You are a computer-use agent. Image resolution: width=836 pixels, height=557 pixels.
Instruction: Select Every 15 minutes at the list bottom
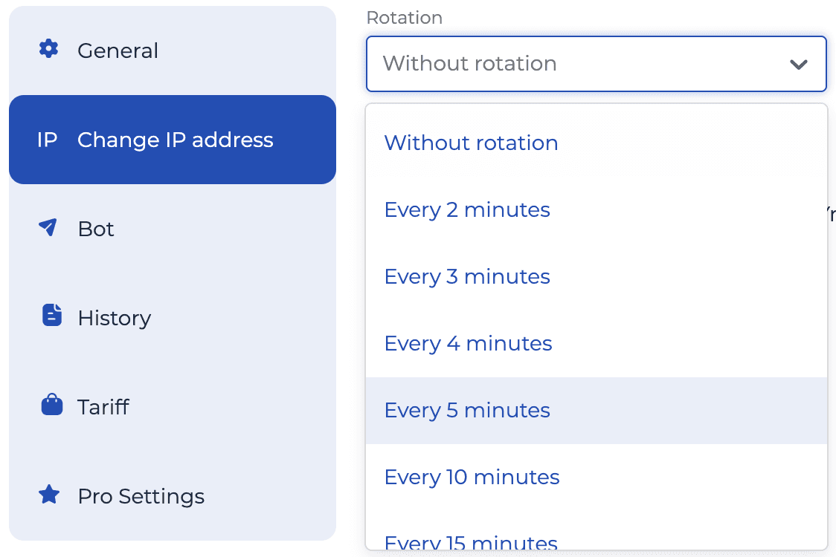pos(470,542)
